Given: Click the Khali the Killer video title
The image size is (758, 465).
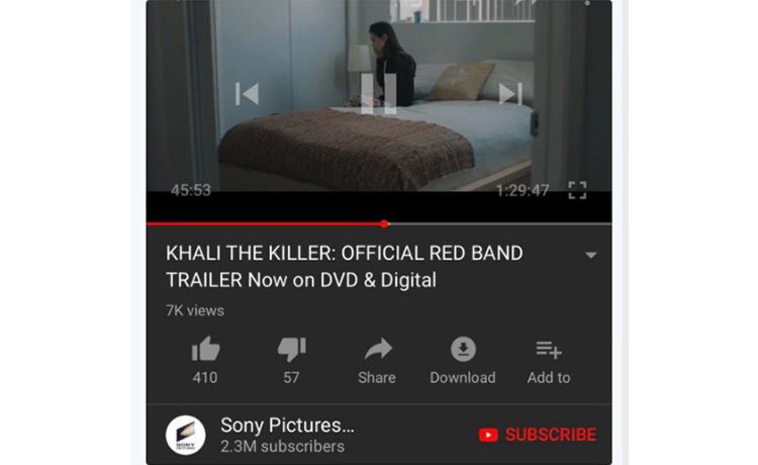Looking at the screenshot, I should coord(344,266).
